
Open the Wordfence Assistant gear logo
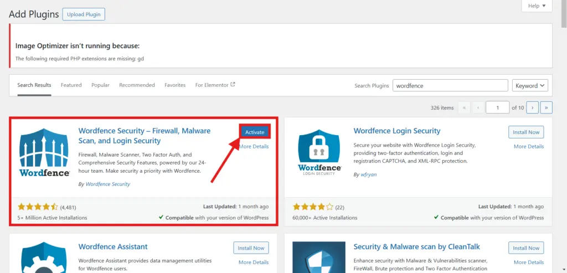coord(44,257)
